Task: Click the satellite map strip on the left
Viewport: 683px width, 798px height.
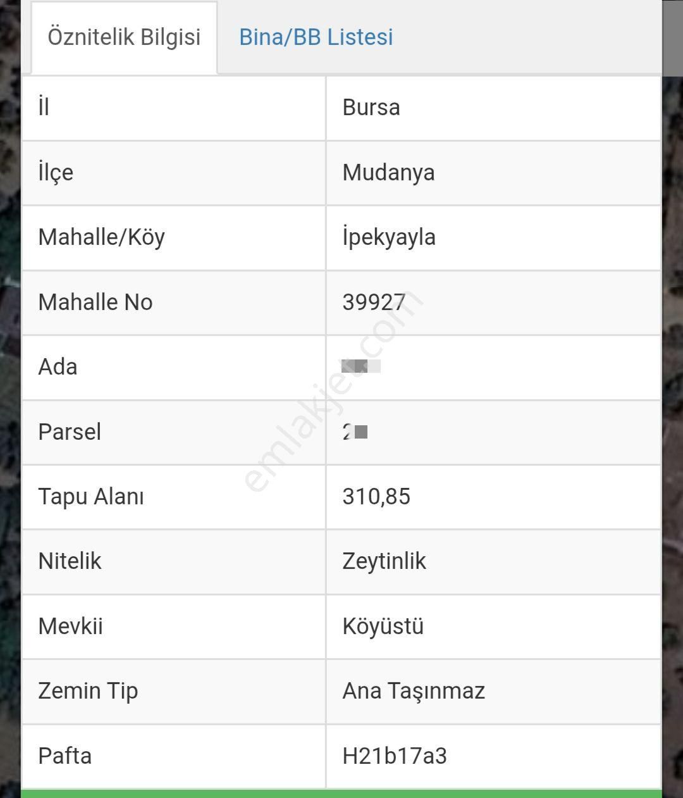Action: point(10,399)
